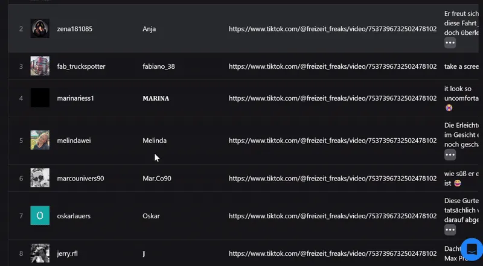Click fab_truckspotter profile avatar
The image size is (483, 266).
pos(40,66)
